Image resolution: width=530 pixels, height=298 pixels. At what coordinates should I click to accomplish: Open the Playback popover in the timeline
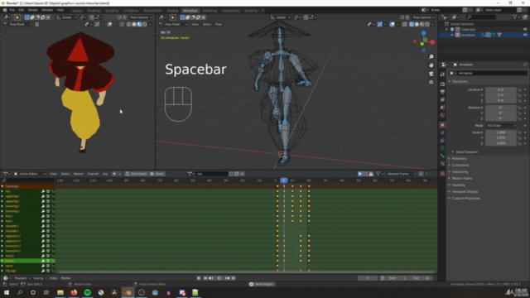22,278
